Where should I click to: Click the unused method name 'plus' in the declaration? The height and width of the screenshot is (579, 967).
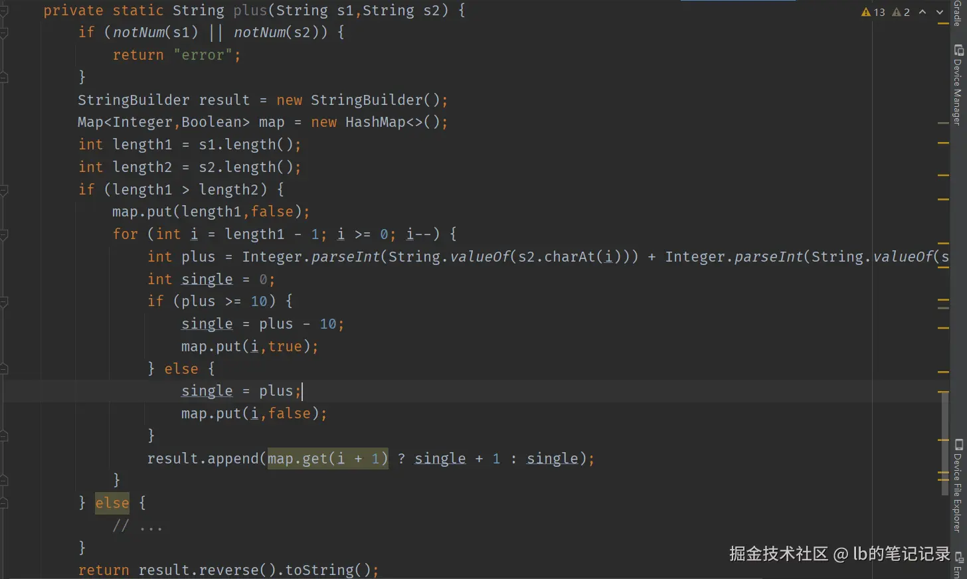[x=250, y=11]
